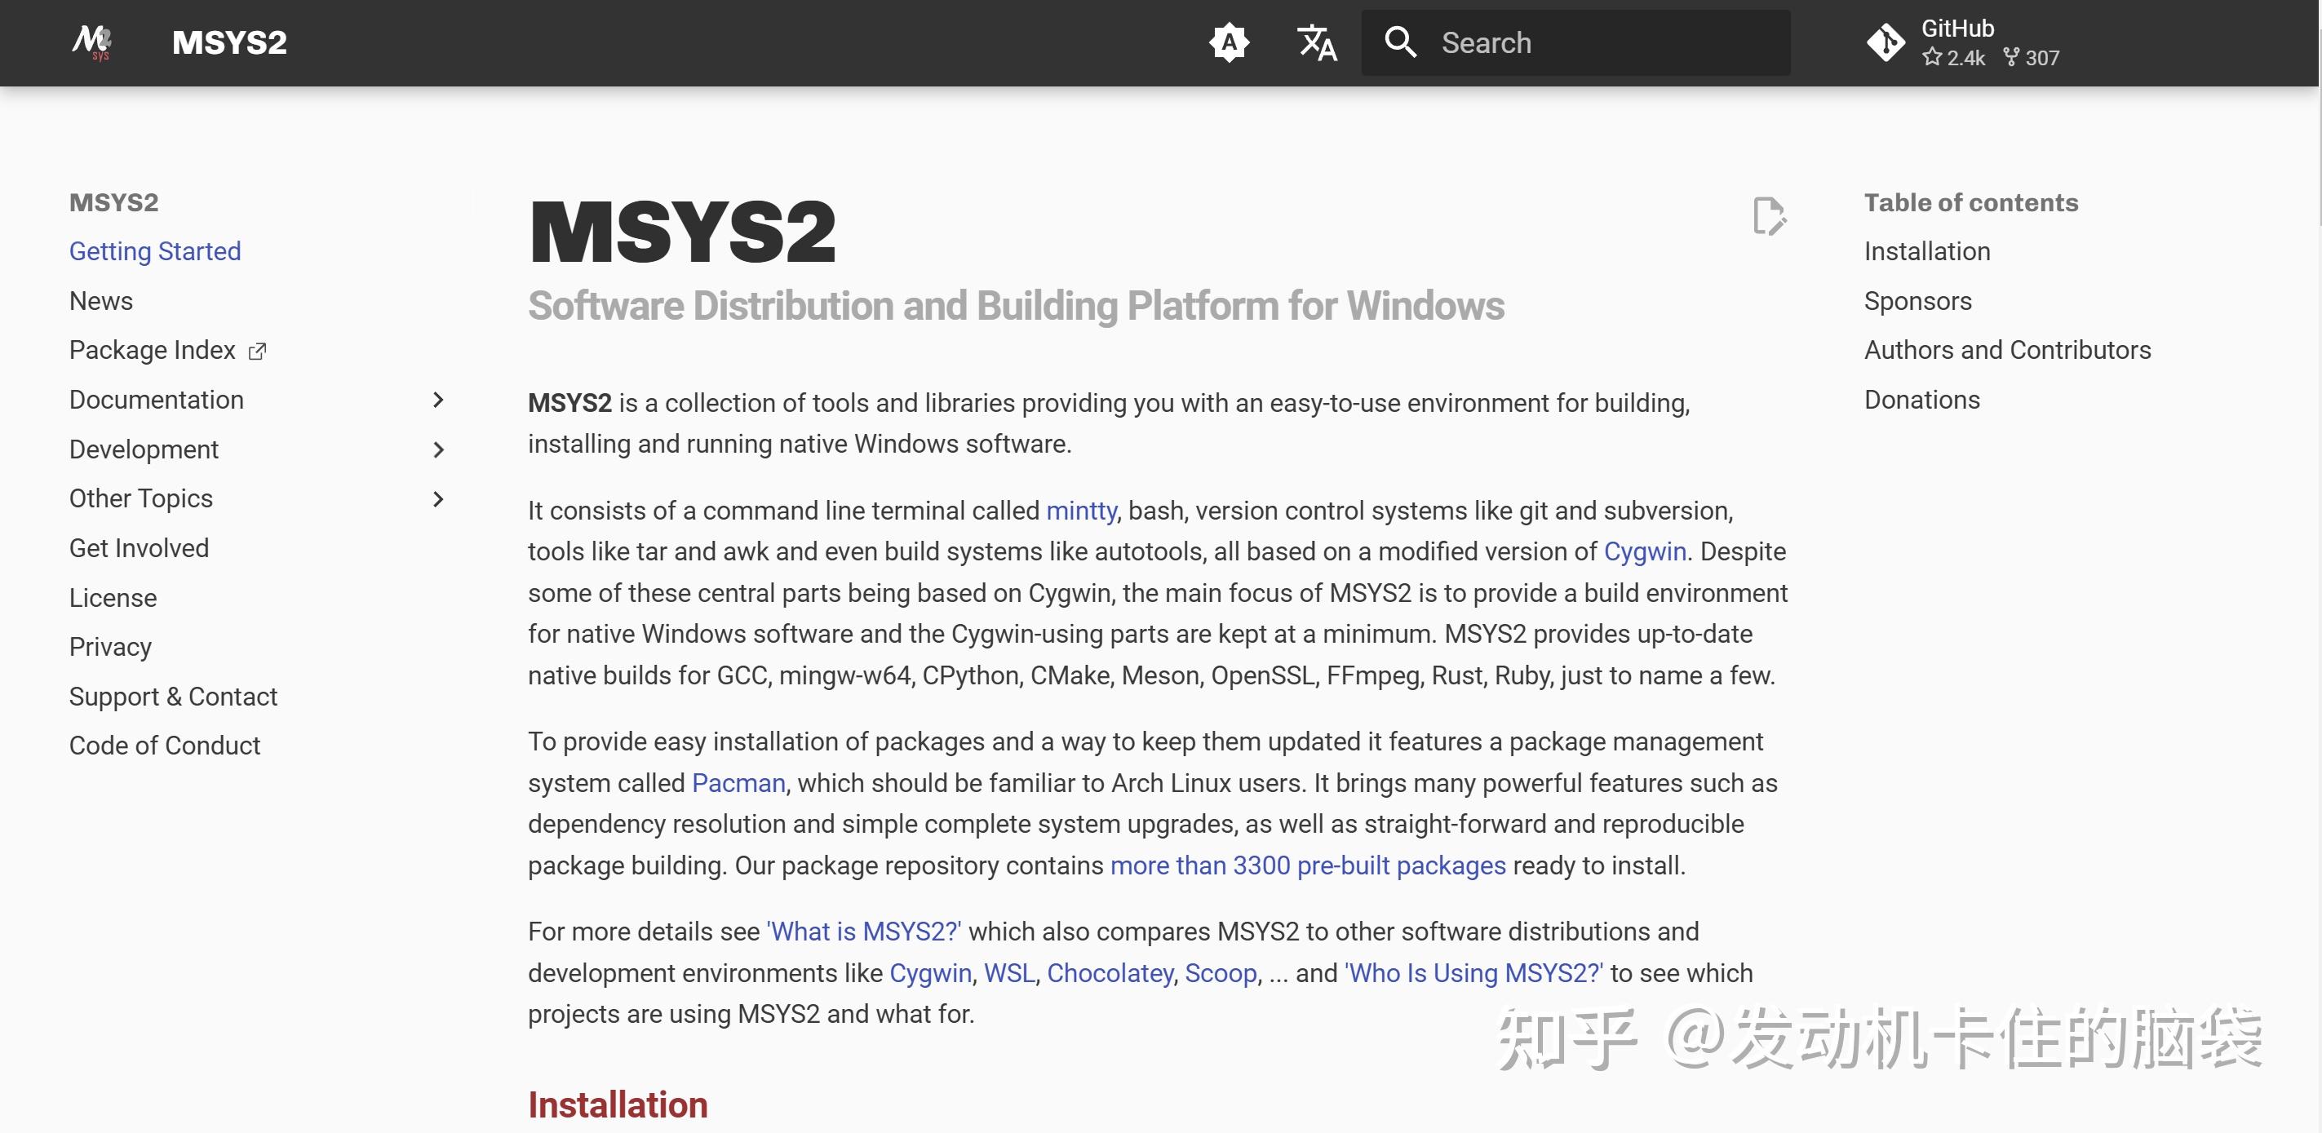Screen dimensions: 2322x1133
Task: Open the GitHub repository icon in the header
Action: pos(1885,42)
